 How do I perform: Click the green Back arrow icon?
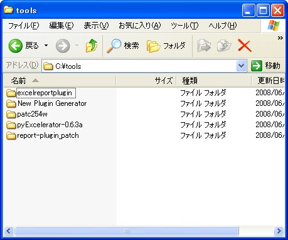pos(16,46)
